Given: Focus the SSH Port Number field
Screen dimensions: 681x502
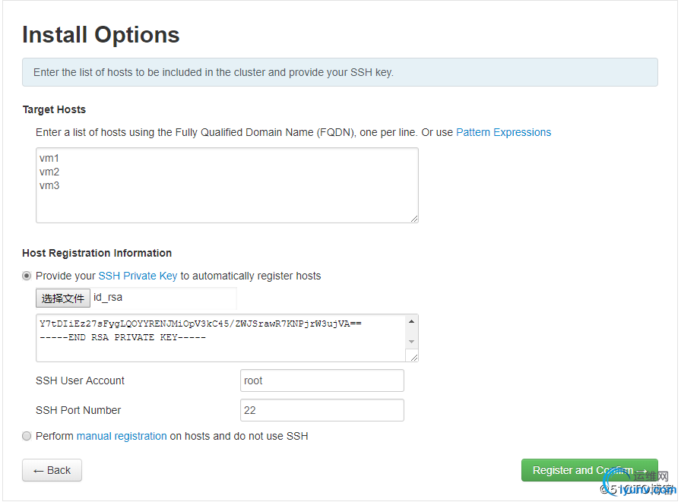Looking at the screenshot, I should (321, 410).
